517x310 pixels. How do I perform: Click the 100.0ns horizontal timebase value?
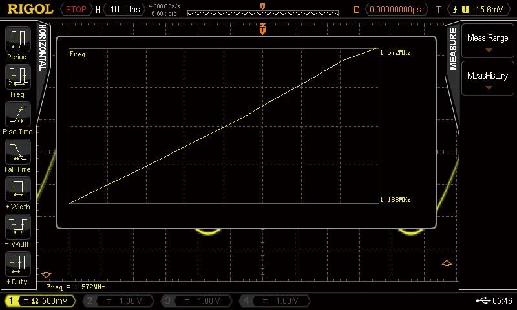(125, 9)
